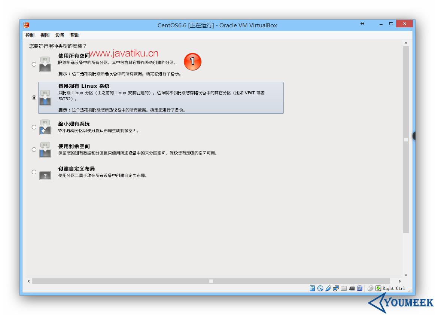The height and width of the screenshot is (315, 435).
Task: Click the video capture status icon
Action: coord(352,288)
